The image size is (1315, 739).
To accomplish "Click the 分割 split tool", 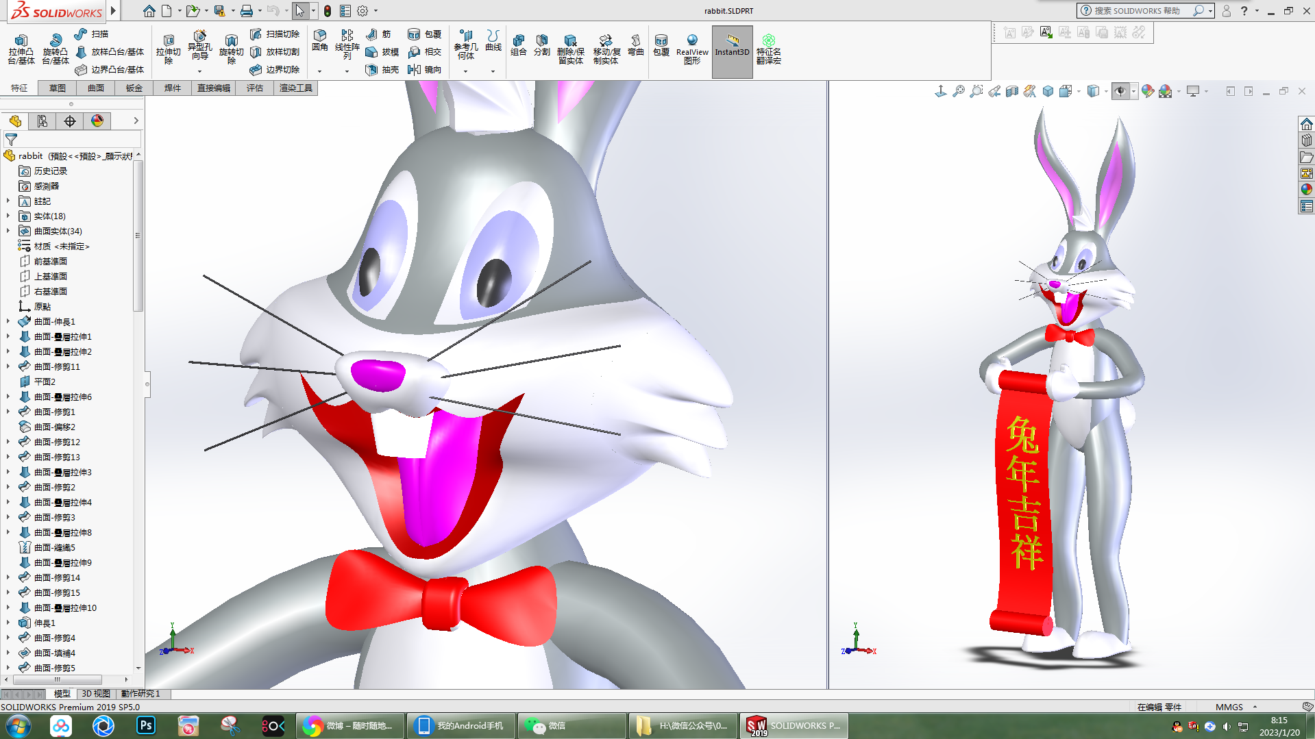I will point(542,45).
